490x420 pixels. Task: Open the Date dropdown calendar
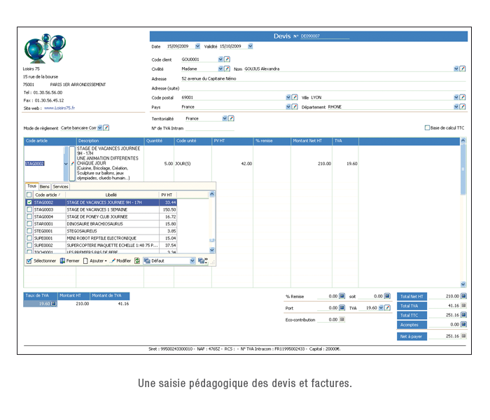click(197, 46)
